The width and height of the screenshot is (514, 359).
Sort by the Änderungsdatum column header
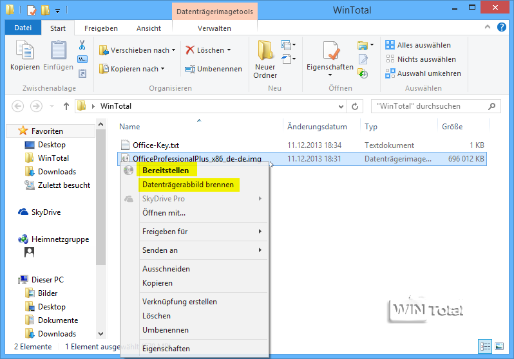click(317, 127)
